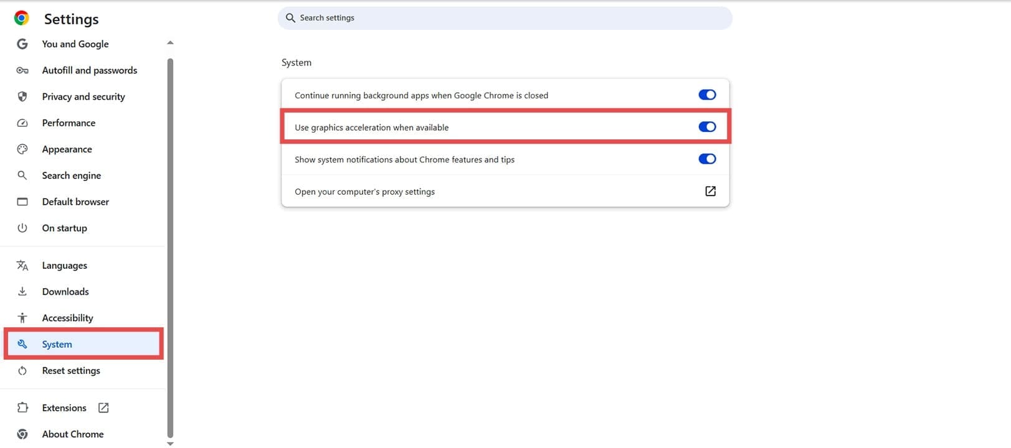Click the person icon for Accessibility
1011x448 pixels.
(22, 318)
